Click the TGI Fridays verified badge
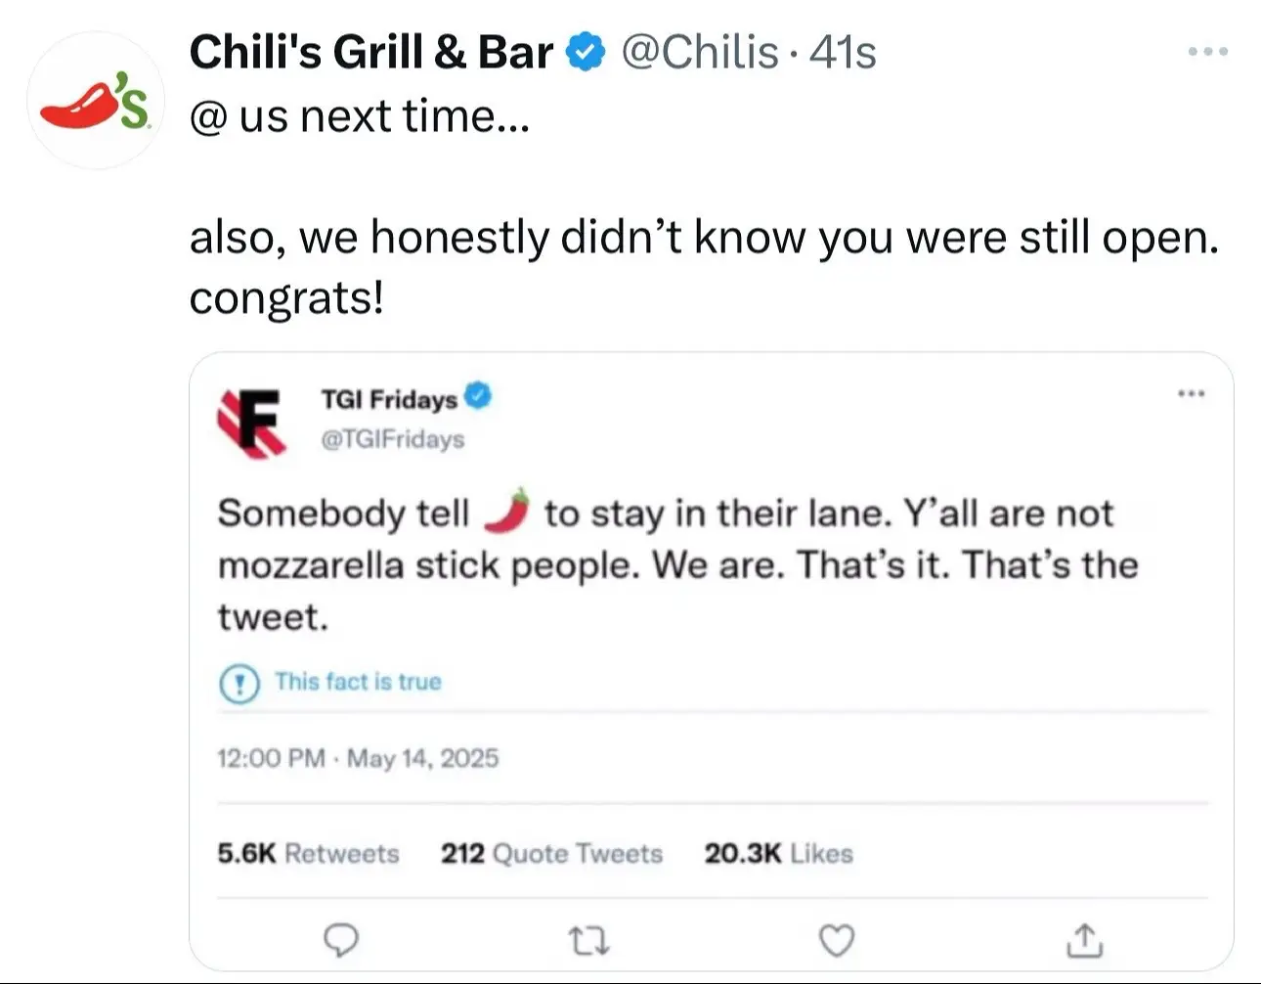1261x984 pixels. [x=478, y=396]
